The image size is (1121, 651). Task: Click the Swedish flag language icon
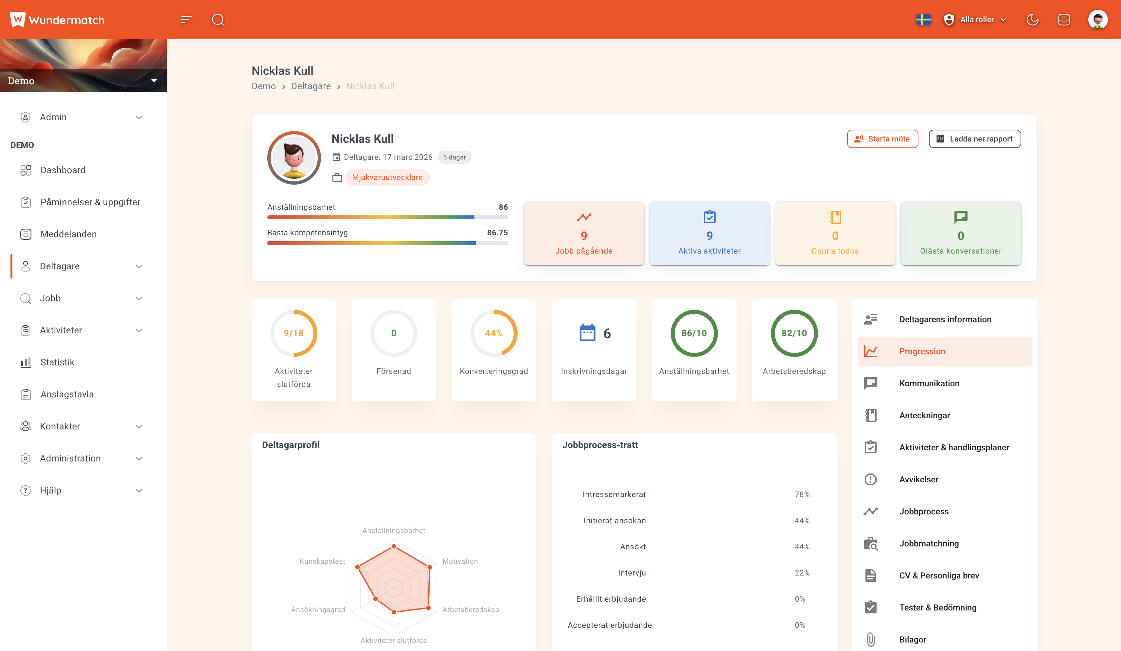[923, 19]
